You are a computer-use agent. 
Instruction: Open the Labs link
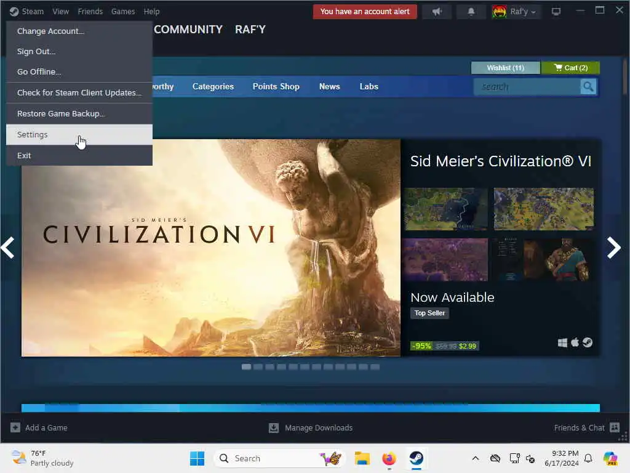pyautogui.click(x=369, y=86)
